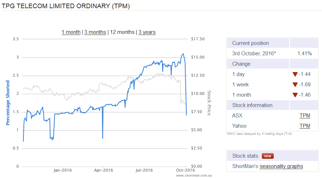Click the '1 week' change row label
The image size is (322, 178).
(x=240, y=85)
